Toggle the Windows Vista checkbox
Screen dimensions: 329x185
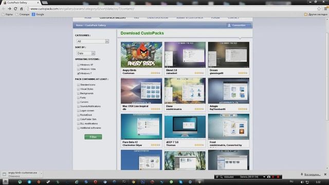click(79, 69)
